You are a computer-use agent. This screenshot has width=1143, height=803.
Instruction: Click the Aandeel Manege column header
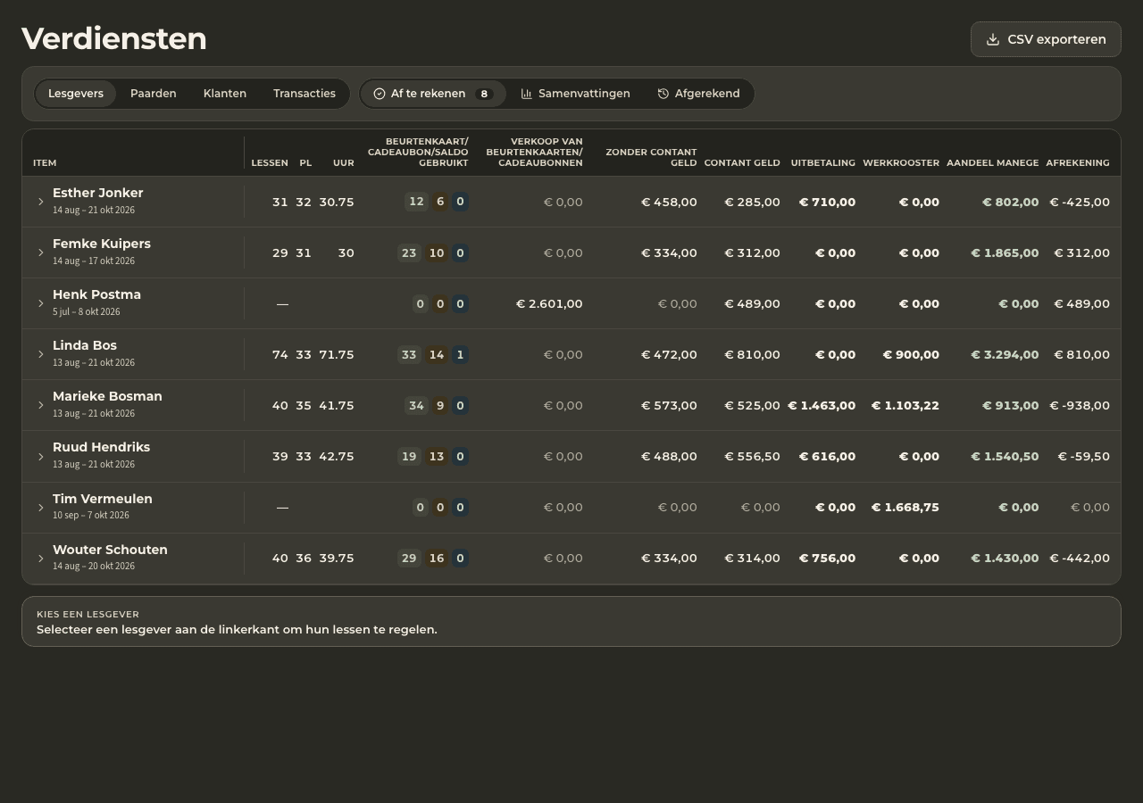pyautogui.click(x=993, y=163)
